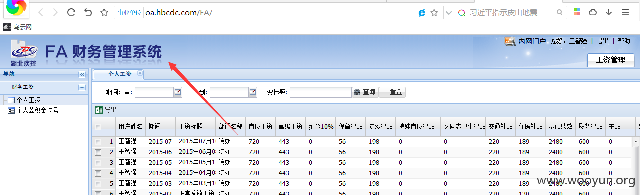The image size is (640, 195).
Task: Click the 期间 从 start date field
Action: coord(154,92)
